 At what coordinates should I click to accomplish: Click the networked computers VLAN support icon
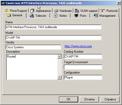pos(77,11)
